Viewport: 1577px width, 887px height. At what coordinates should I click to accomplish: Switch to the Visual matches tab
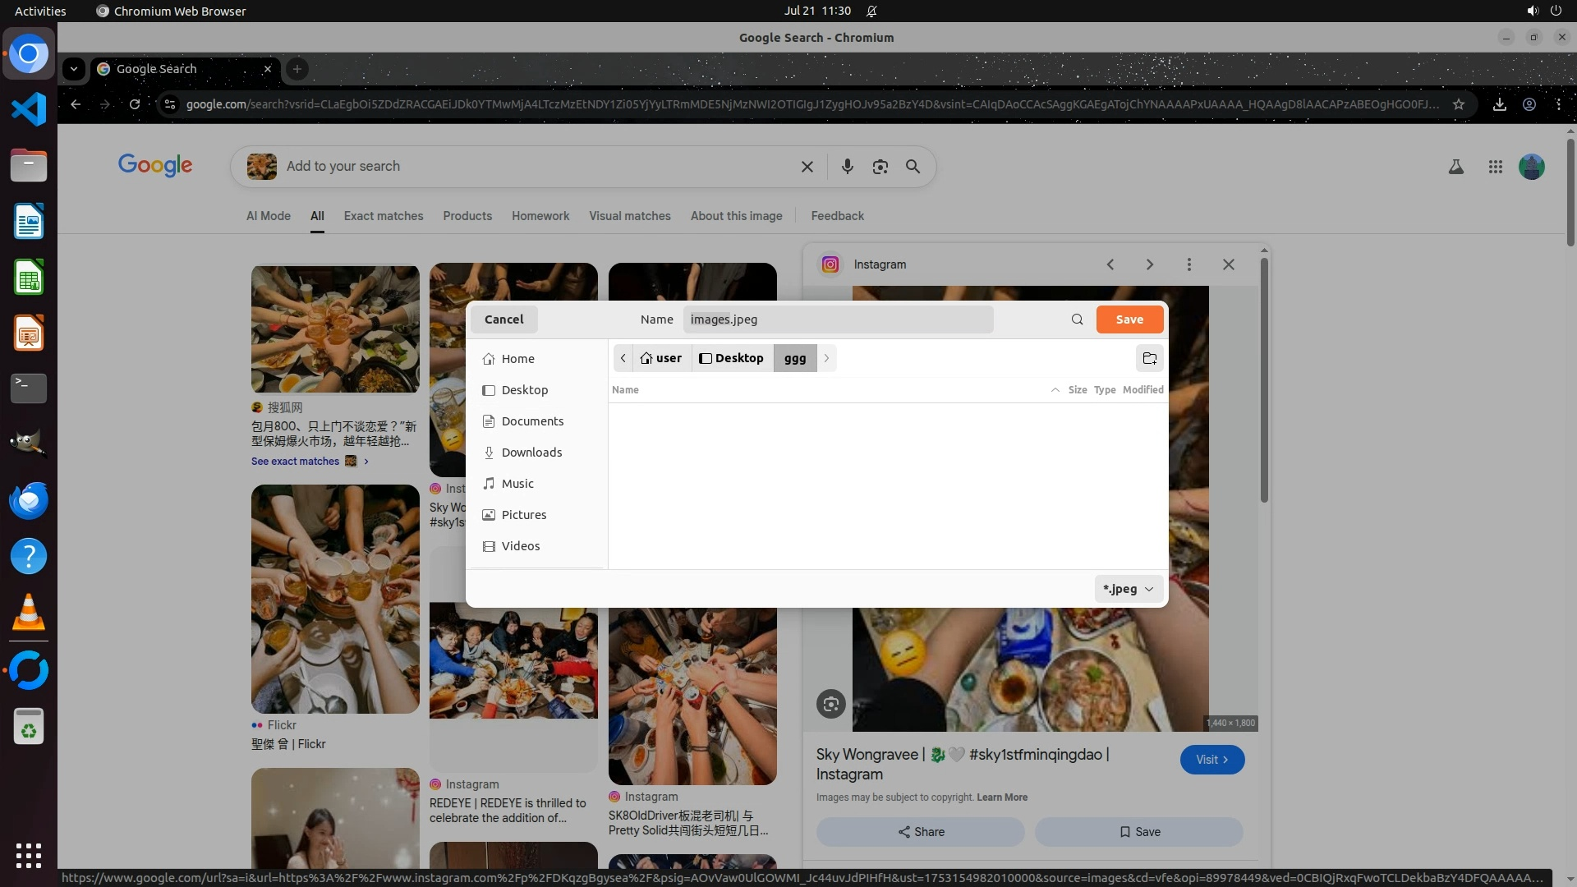[x=629, y=216]
